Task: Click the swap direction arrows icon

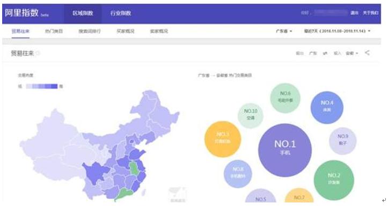Action: 325,54
